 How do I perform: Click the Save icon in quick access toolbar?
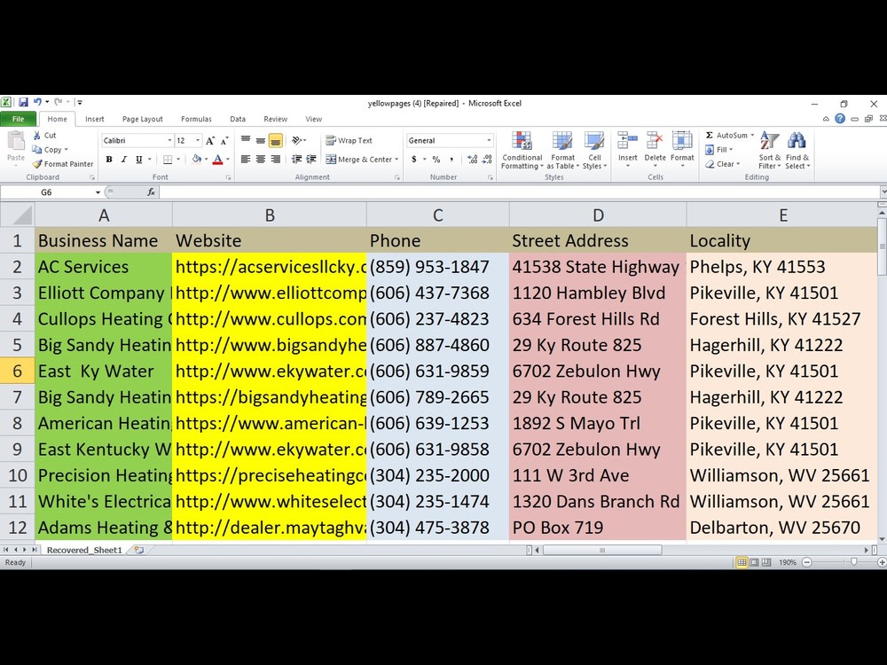pyautogui.click(x=23, y=102)
